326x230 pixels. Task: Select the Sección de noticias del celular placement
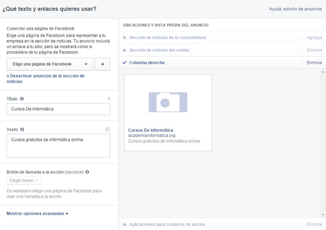pyautogui.click(x=159, y=50)
